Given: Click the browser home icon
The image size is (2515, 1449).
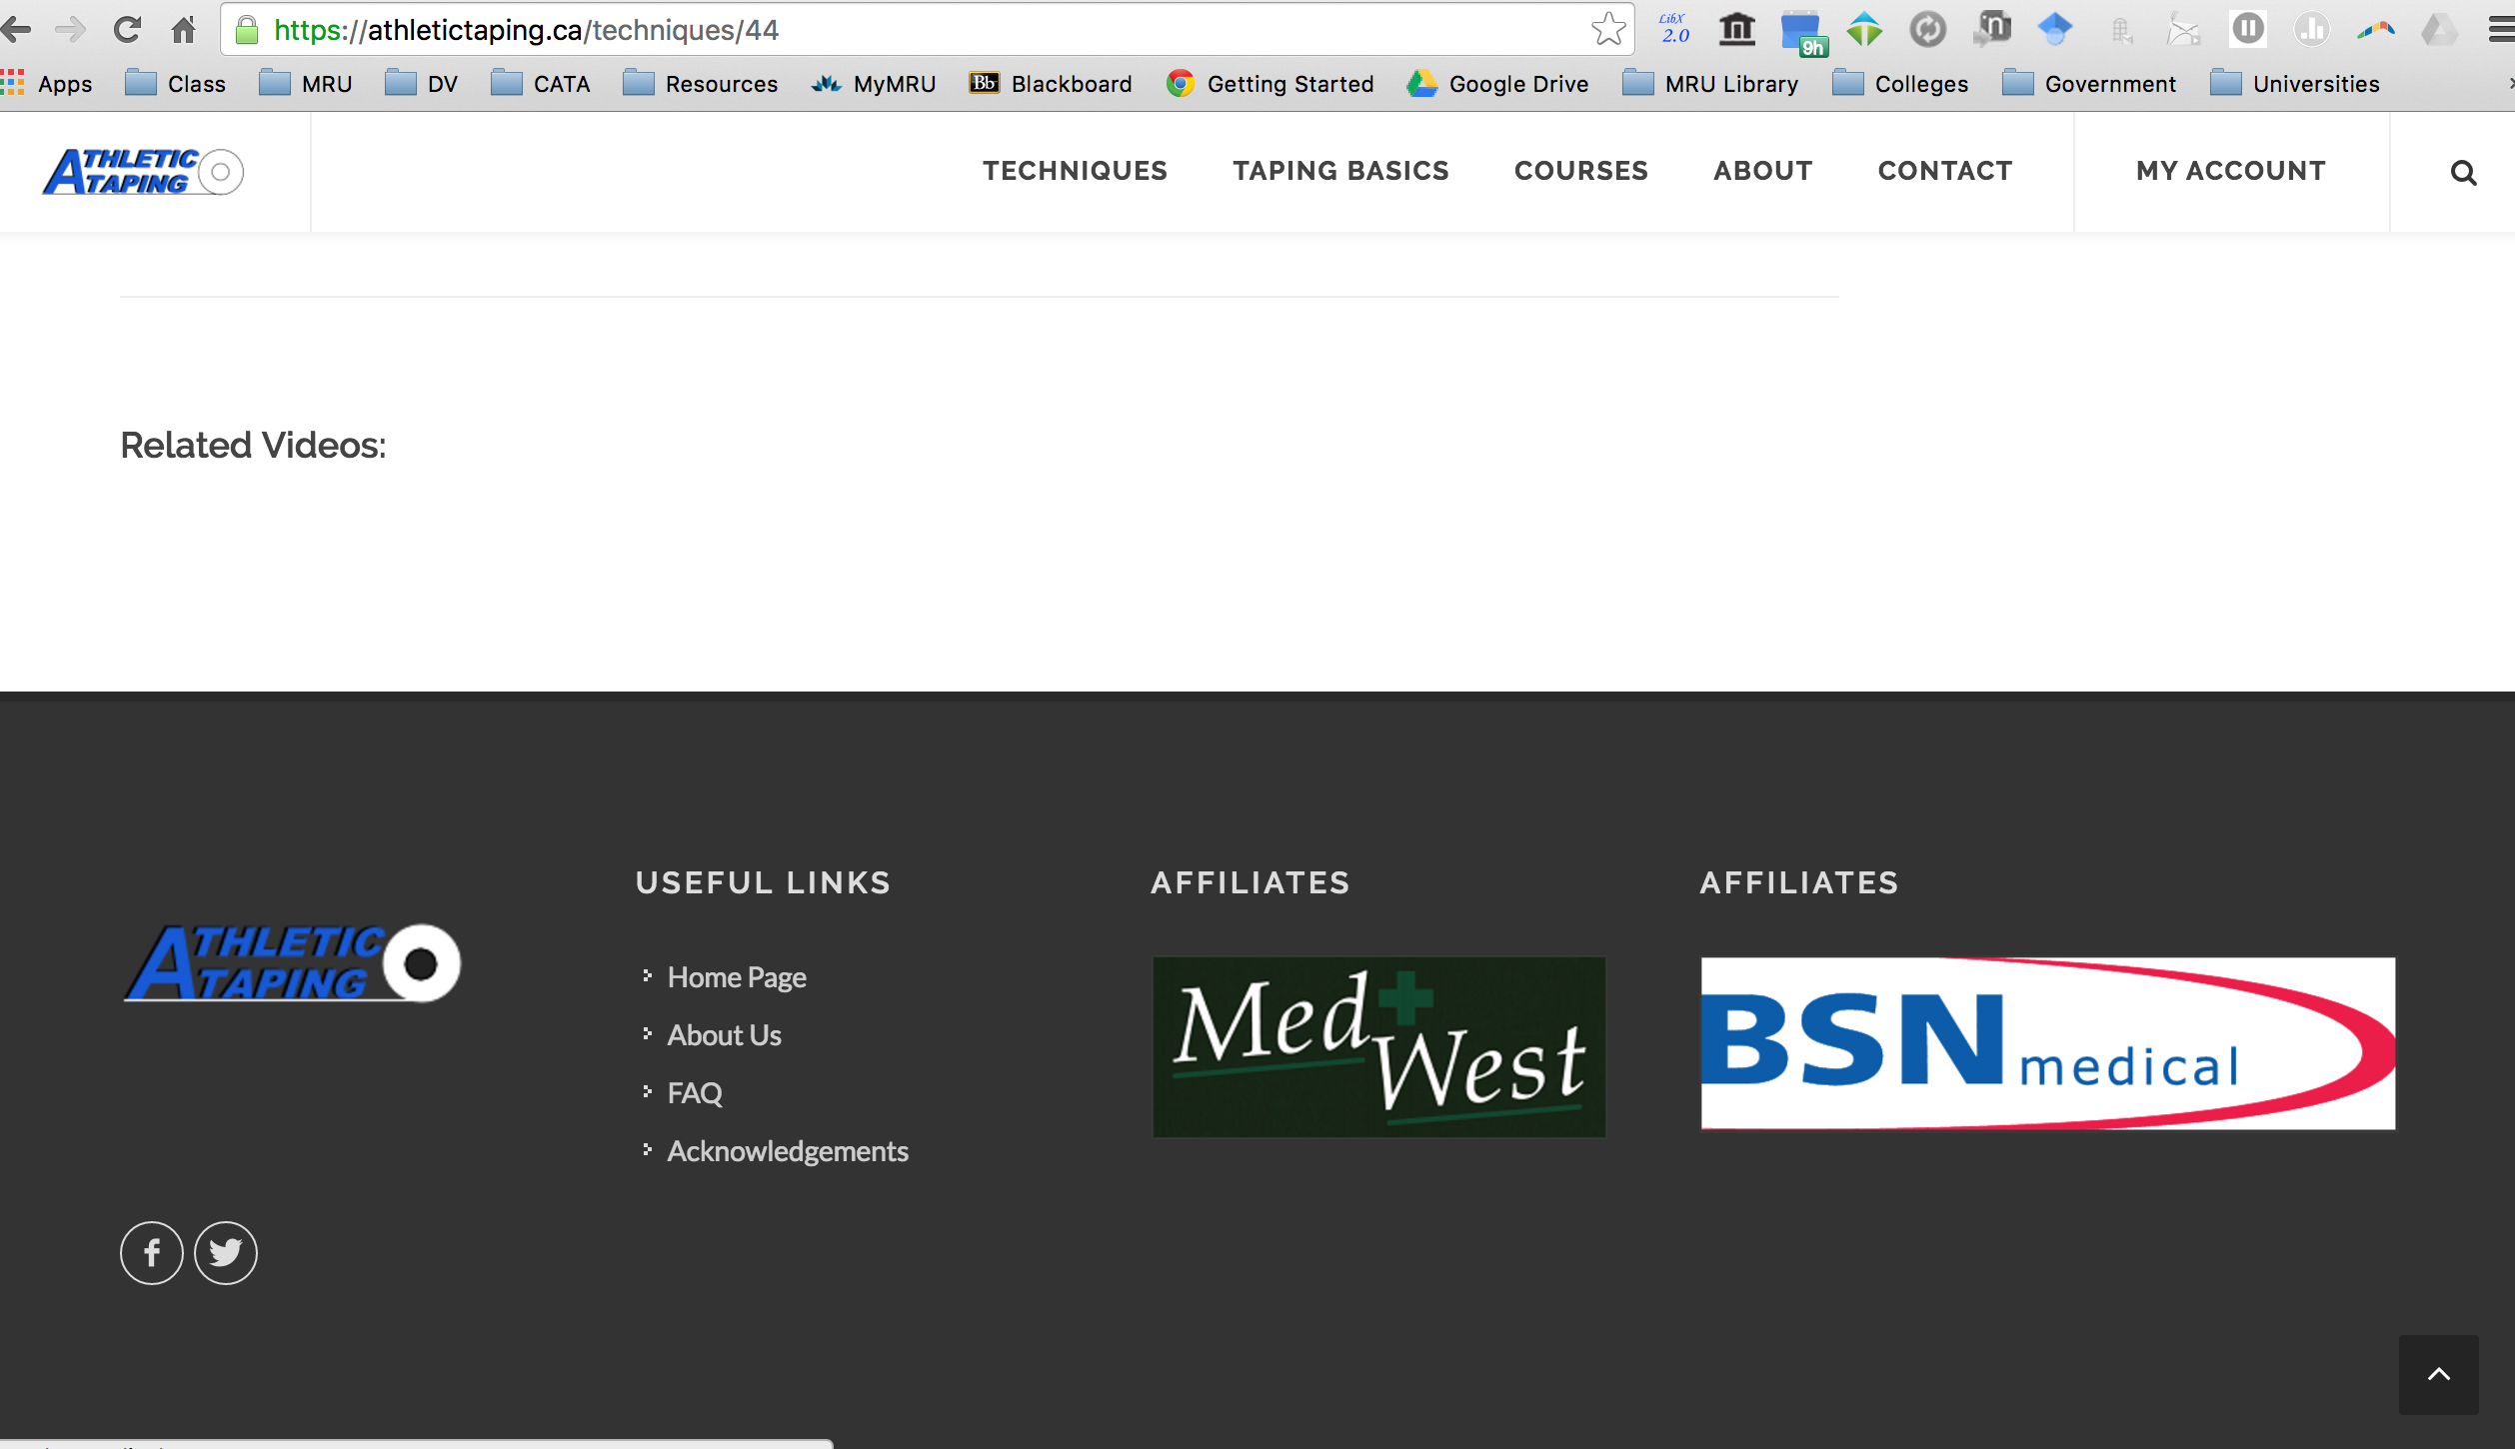Looking at the screenshot, I should pos(183,30).
